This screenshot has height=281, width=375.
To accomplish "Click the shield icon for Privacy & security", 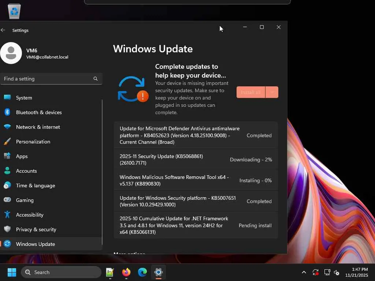I will (x=7, y=229).
